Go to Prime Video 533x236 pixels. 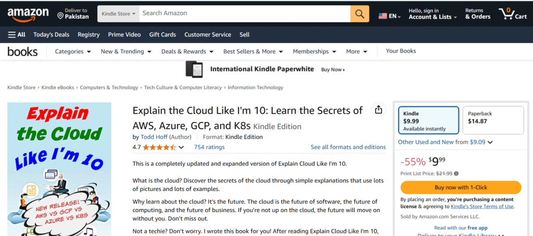124,35
